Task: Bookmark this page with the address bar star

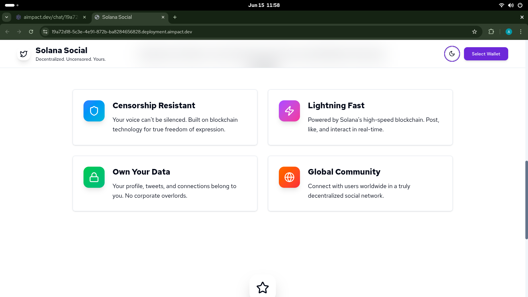Action: (475, 32)
